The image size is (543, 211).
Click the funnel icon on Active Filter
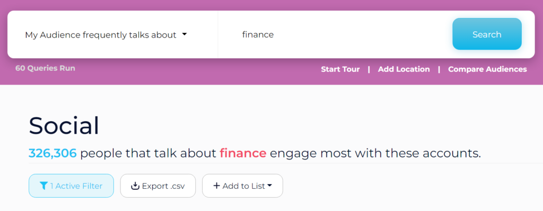[x=43, y=186]
